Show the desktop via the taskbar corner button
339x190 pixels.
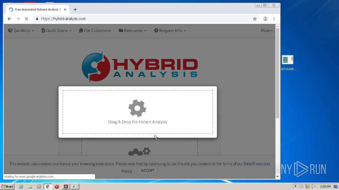point(336,187)
